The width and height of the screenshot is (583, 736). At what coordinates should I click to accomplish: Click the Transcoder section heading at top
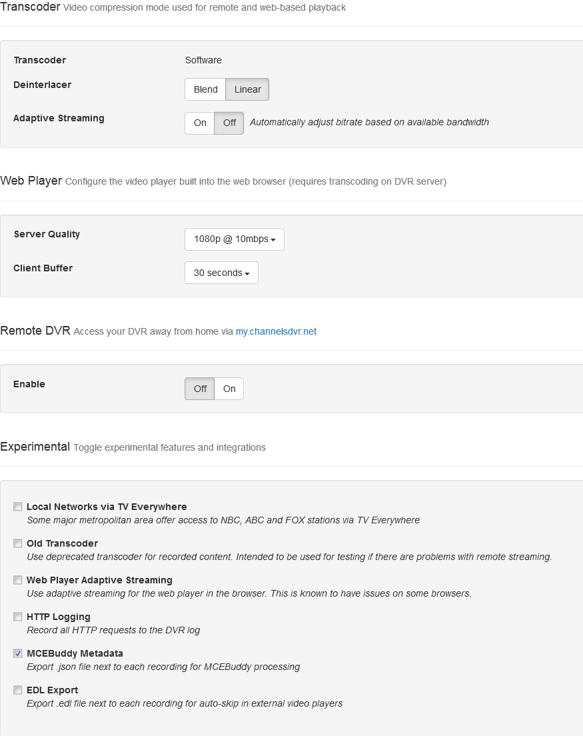coord(30,7)
